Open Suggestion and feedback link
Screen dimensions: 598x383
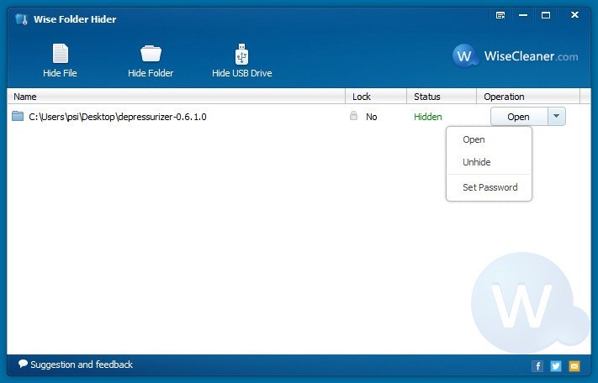click(82, 365)
